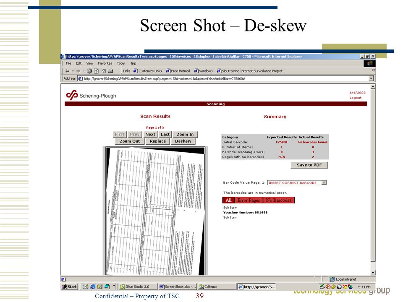Click the Voucher Number: 081498 entry
The height and width of the screenshot is (302, 403).
[x=245, y=213]
